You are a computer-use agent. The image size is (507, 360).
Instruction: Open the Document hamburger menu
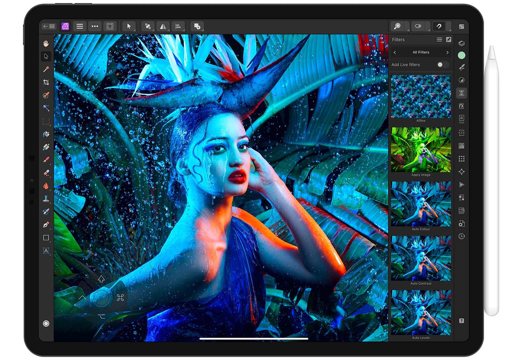pos(80,26)
